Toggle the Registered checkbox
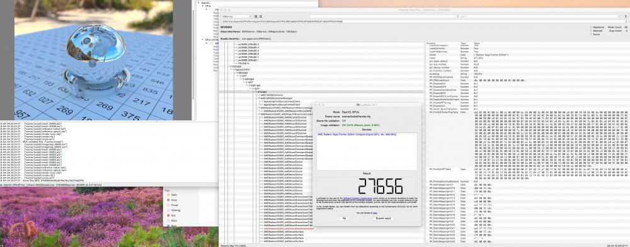Viewport: 630px width, 247px height. [591, 27]
